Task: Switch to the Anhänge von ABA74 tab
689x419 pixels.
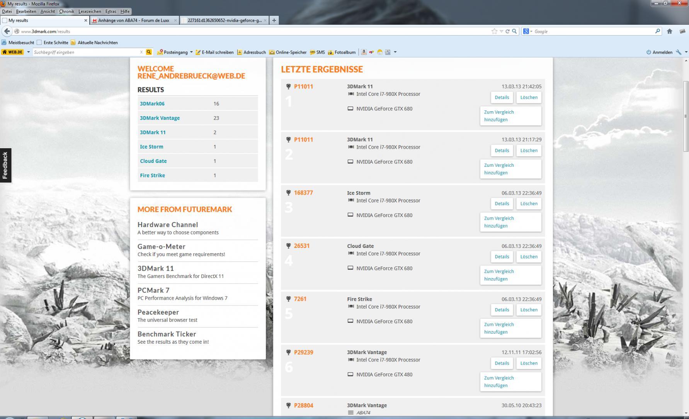Action: [134, 20]
